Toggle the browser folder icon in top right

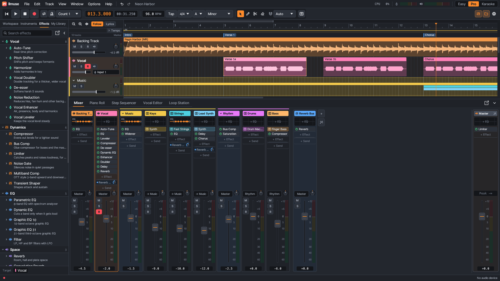pos(486,14)
